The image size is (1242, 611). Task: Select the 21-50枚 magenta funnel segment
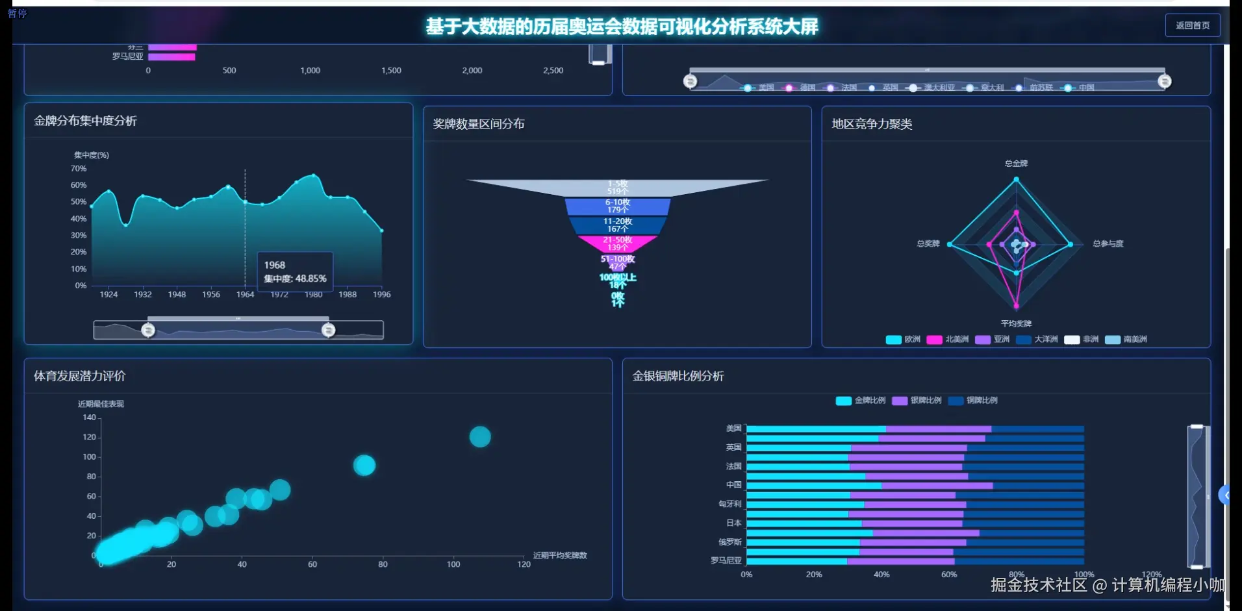click(618, 243)
